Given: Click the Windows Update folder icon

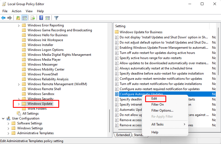Looking at the screenshot, I should click(24, 104).
